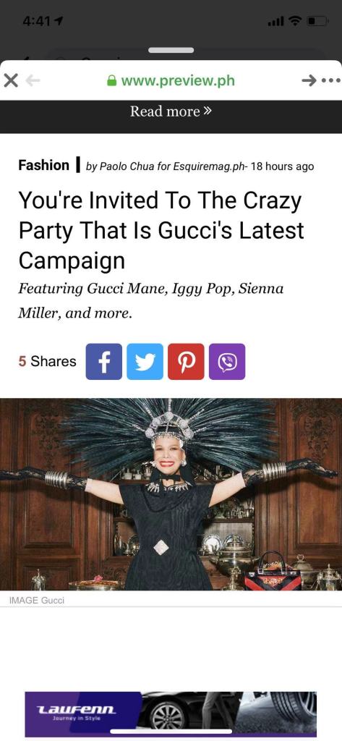
Task: Share article on Facebook
Action: [104, 362]
